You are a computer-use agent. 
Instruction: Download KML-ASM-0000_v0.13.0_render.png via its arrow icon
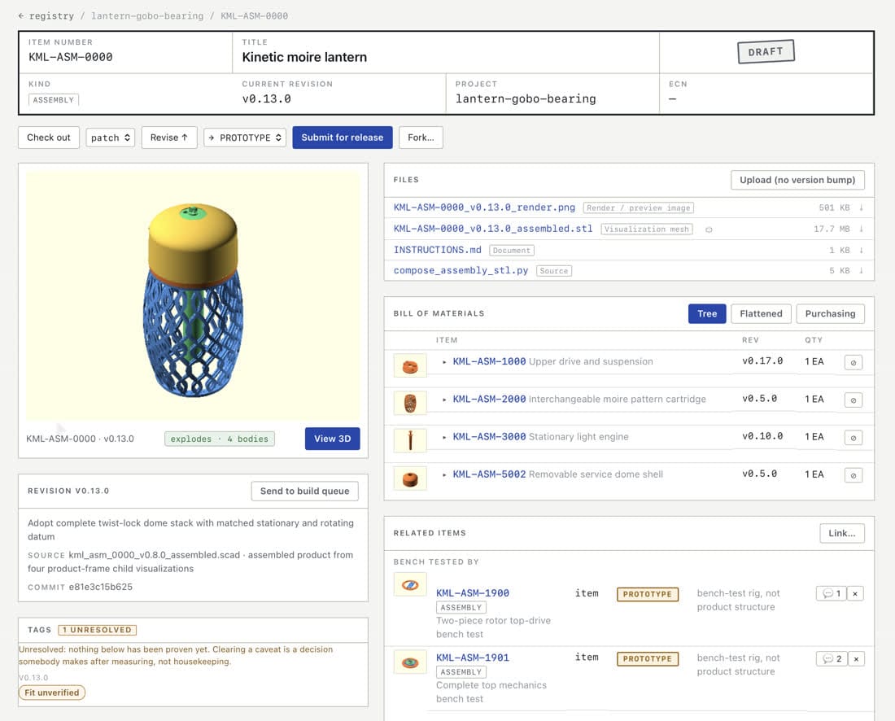pyautogui.click(x=862, y=208)
